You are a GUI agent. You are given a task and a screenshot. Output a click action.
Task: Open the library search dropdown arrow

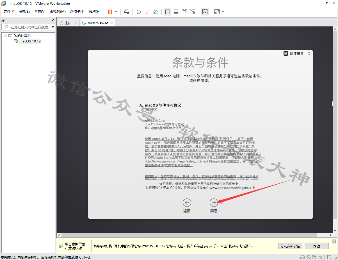(53, 27)
